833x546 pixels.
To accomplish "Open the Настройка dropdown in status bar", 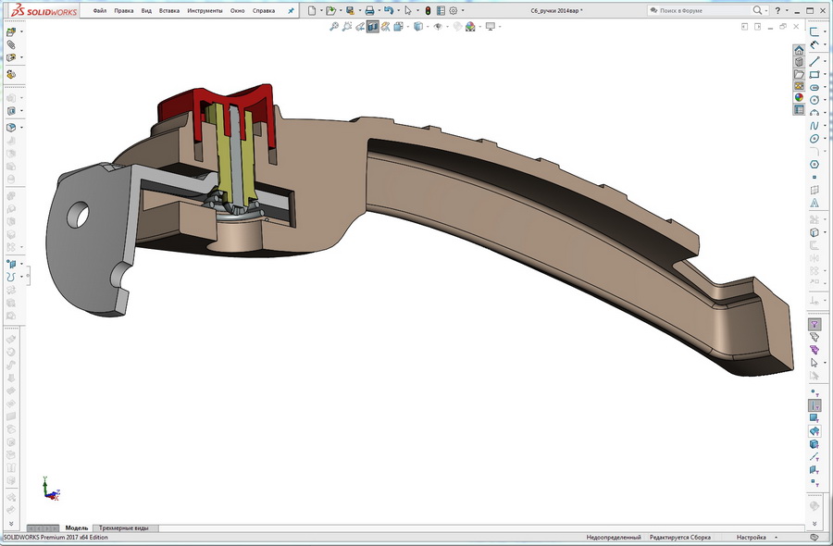I will tap(752, 537).
